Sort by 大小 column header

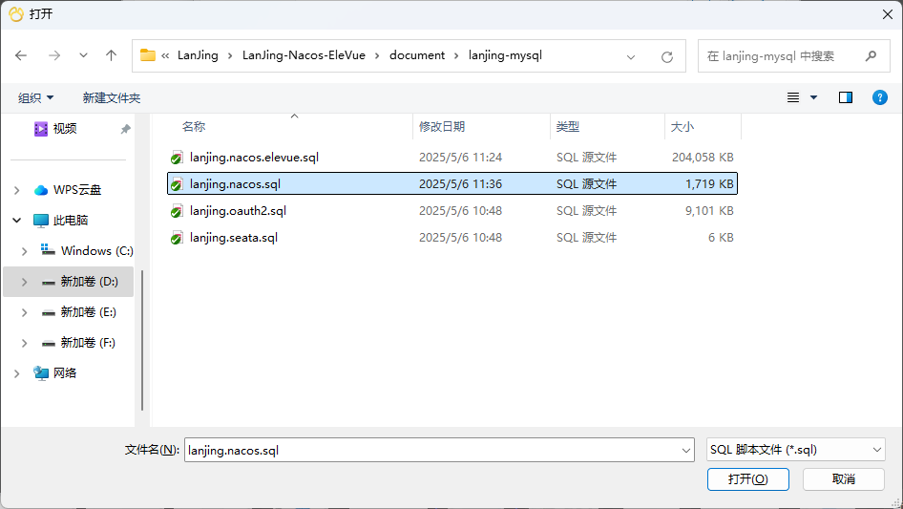coord(682,127)
